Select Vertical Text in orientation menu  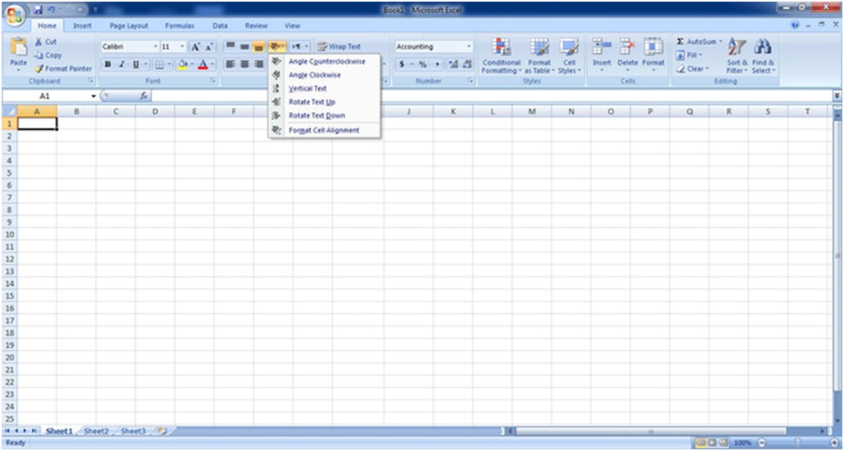click(308, 88)
